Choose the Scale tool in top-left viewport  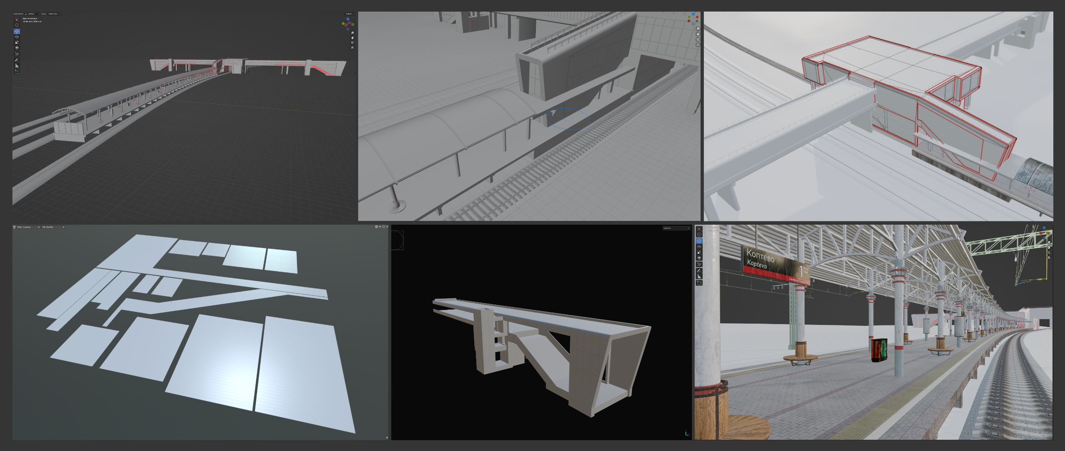pyautogui.click(x=17, y=42)
